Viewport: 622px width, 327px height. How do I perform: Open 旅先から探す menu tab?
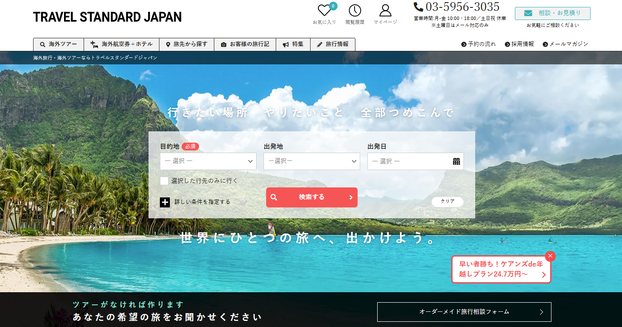point(186,44)
